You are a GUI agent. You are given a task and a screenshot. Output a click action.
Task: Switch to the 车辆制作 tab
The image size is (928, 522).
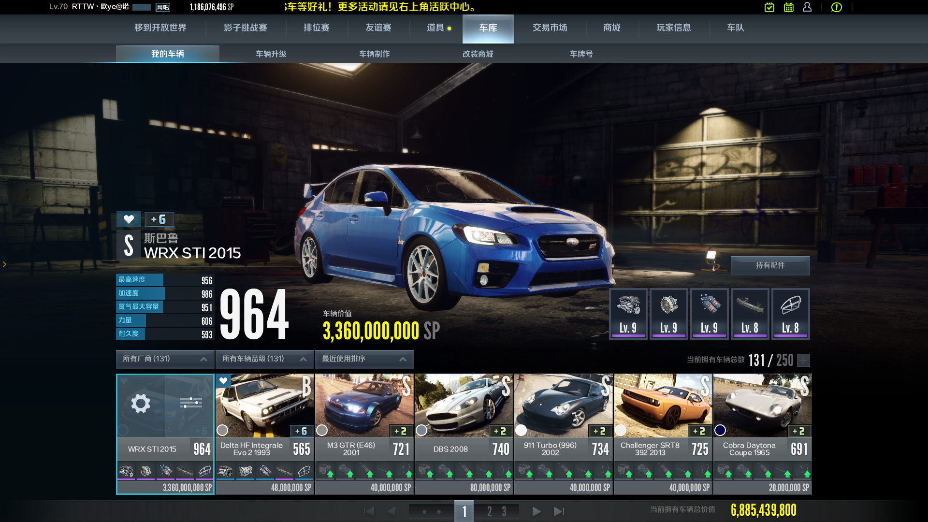click(375, 54)
